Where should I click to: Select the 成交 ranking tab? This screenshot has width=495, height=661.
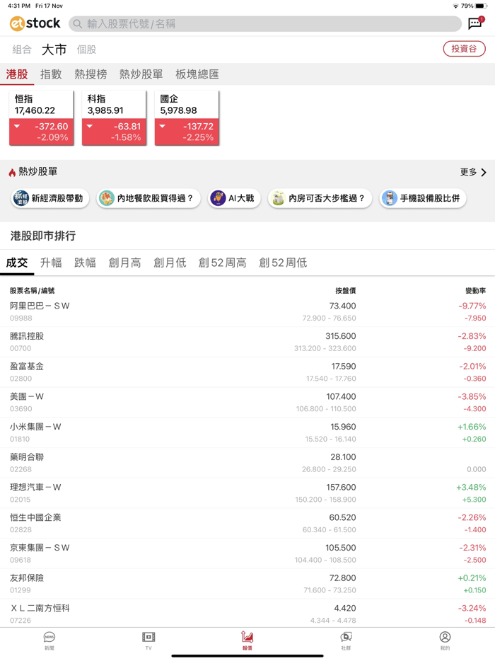click(17, 263)
